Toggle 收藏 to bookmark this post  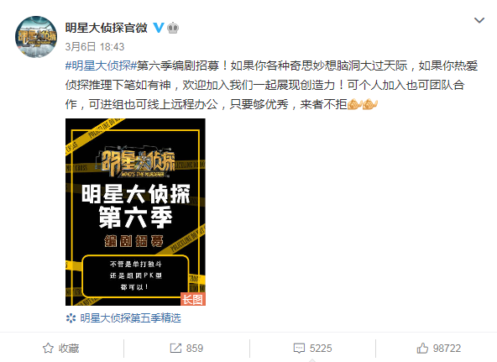tap(60, 349)
